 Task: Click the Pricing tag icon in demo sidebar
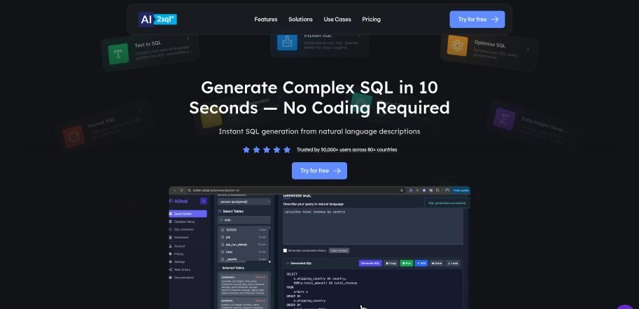[170, 254]
